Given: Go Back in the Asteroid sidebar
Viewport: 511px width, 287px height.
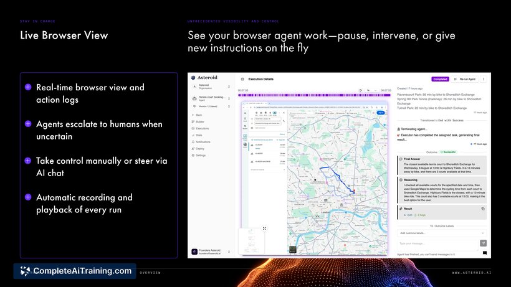Looking at the screenshot, I should [197, 115].
